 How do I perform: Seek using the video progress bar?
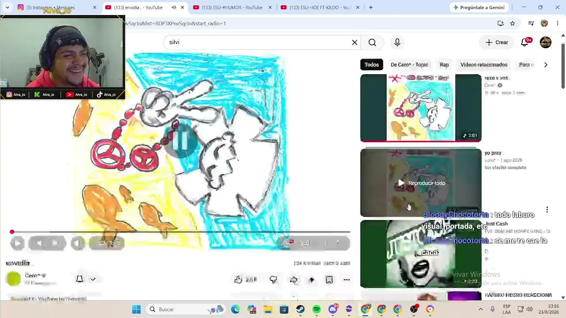click(x=180, y=232)
